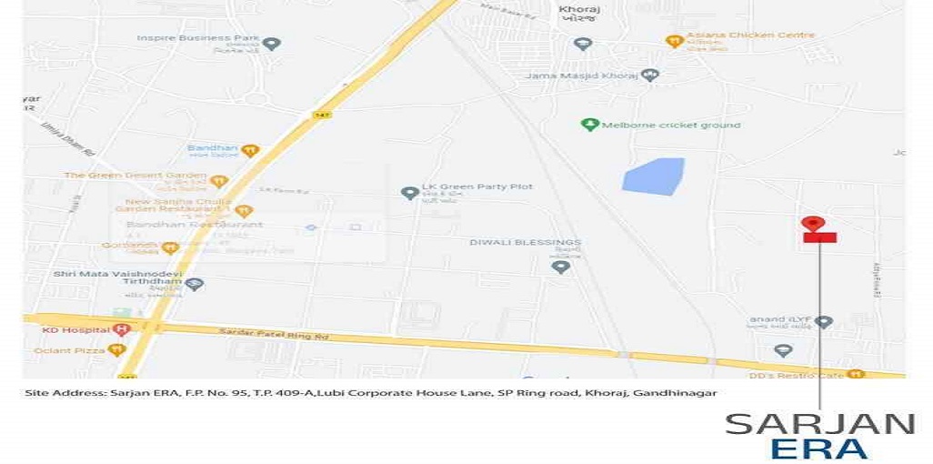Viewport: 933px width, 464px height.
Task: Click the Shri Mata Vaishnodevi Tirthdham pin
Action: tap(194, 284)
